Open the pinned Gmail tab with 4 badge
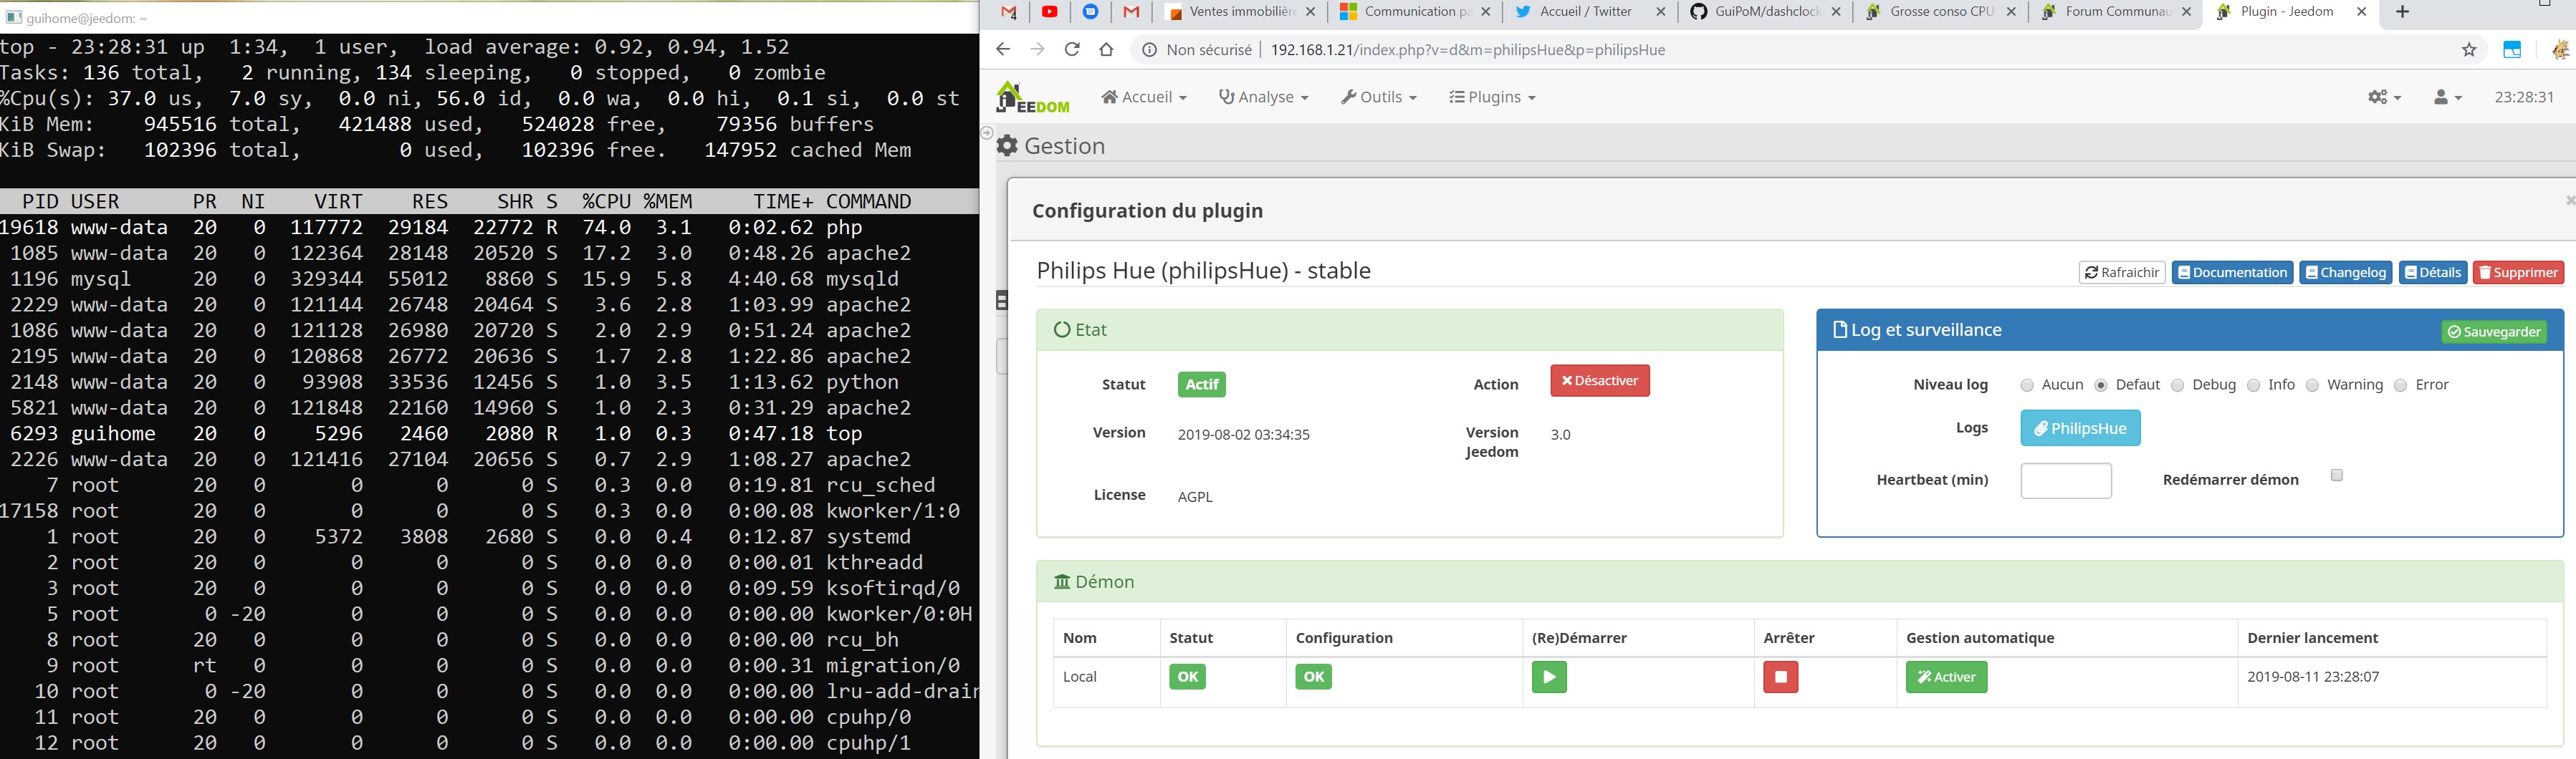This screenshot has height=759, width=2576. (1009, 12)
